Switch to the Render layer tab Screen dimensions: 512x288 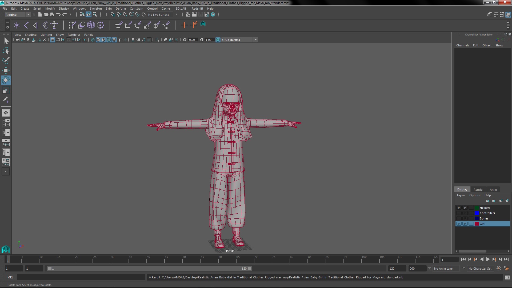pyautogui.click(x=478, y=190)
